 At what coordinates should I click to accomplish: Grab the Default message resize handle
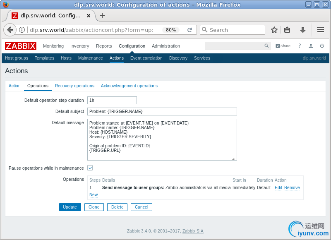[234, 158]
